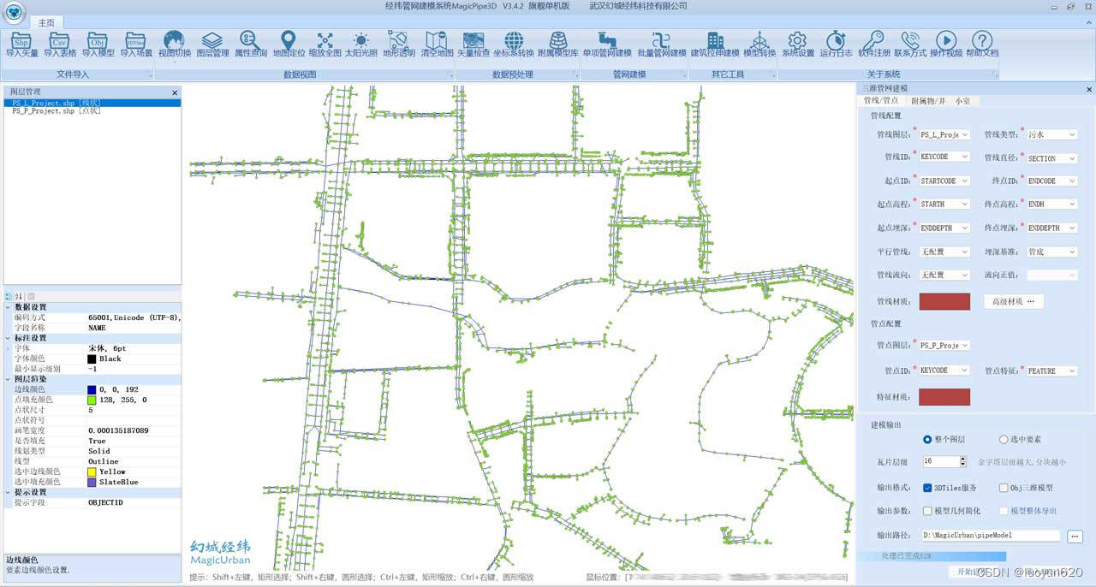The height and width of the screenshot is (587, 1096).
Task: Switch to the 小室 tab
Action: 963,101
